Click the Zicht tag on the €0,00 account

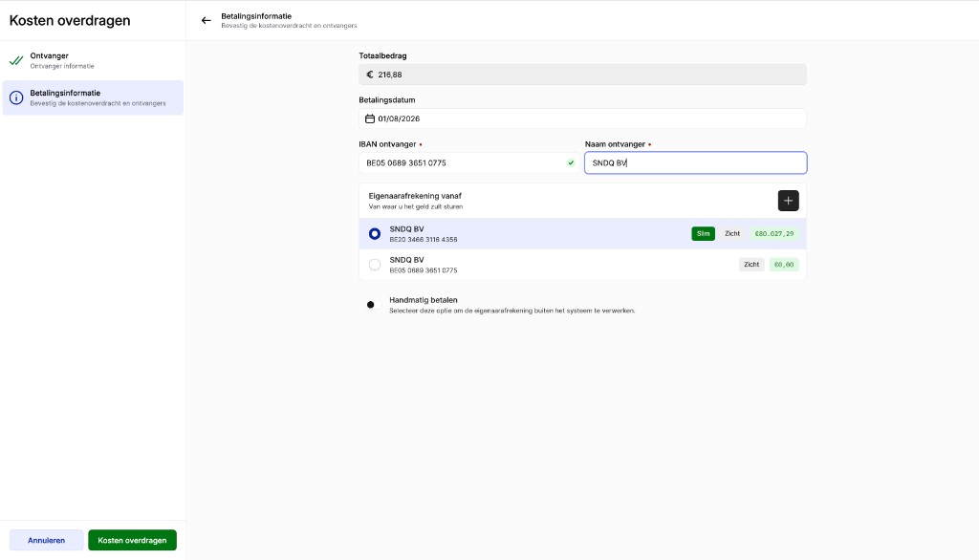click(751, 265)
